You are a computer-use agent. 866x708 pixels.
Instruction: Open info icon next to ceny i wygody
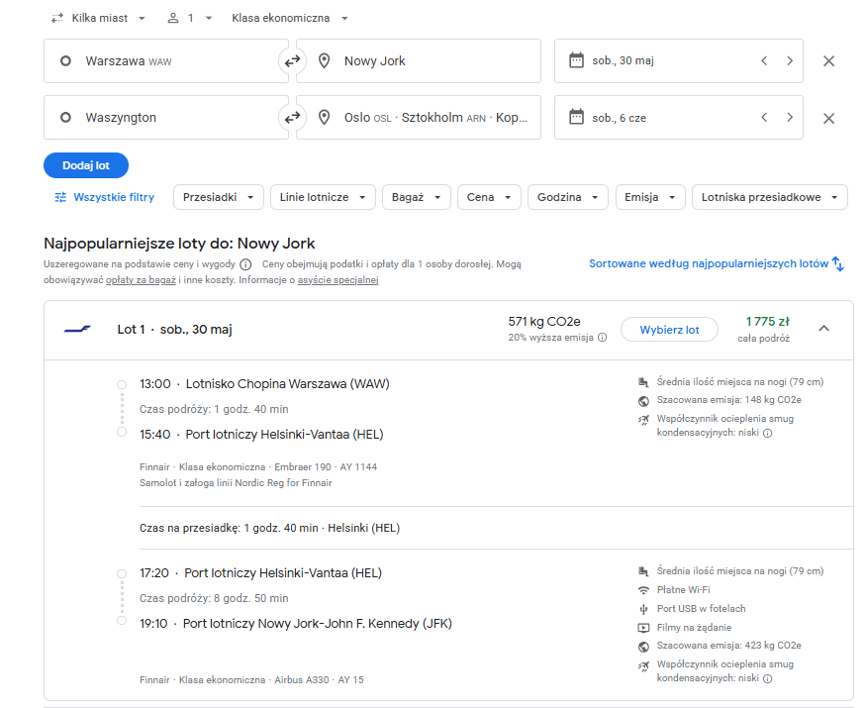tap(245, 264)
